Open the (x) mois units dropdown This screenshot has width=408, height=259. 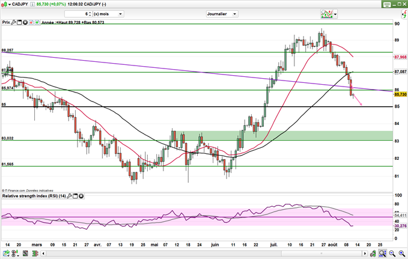(108, 14)
